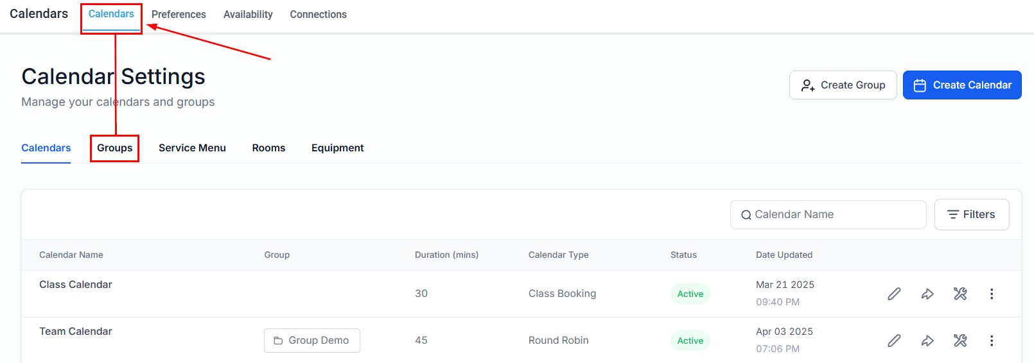Click the Create Group button

tap(843, 85)
